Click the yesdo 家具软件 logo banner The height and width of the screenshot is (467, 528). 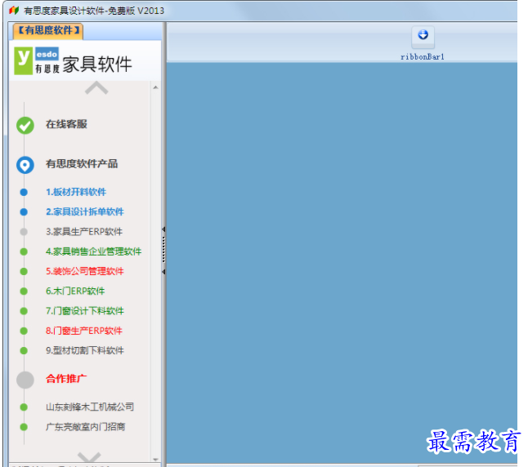click(73, 62)
